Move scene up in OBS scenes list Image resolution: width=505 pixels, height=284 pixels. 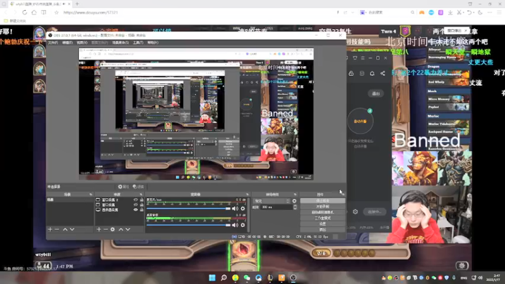[65, 229]
